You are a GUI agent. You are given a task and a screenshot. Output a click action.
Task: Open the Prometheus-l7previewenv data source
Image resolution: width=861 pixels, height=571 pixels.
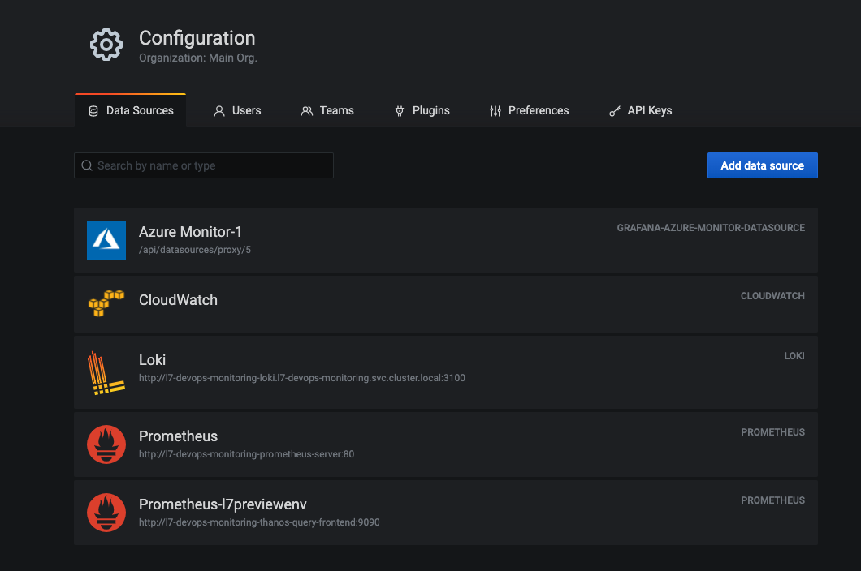pos(446,513)
